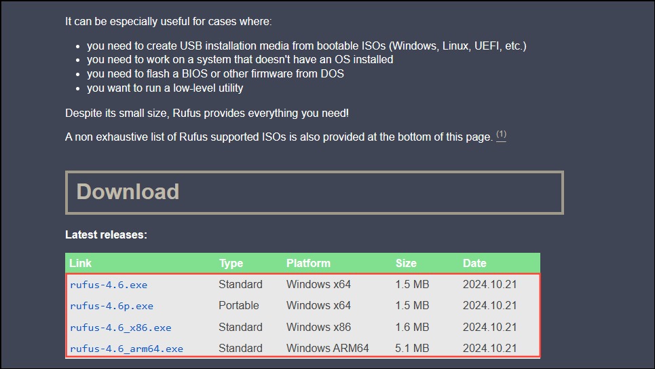Click the Portable type cell
The width and height of the screenshot is (655, 369).
tap(239, 305)
